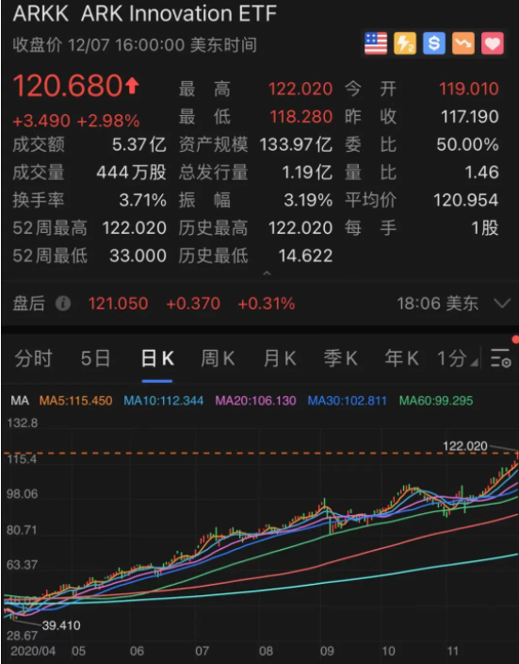
Task: Tap the ARKK ARK Innovation ETF title
Action: pyautogui.click(x=145, y=13)
